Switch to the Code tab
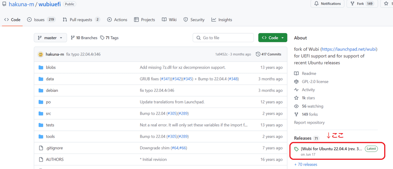The image size is (393, 169). [12, 20]
